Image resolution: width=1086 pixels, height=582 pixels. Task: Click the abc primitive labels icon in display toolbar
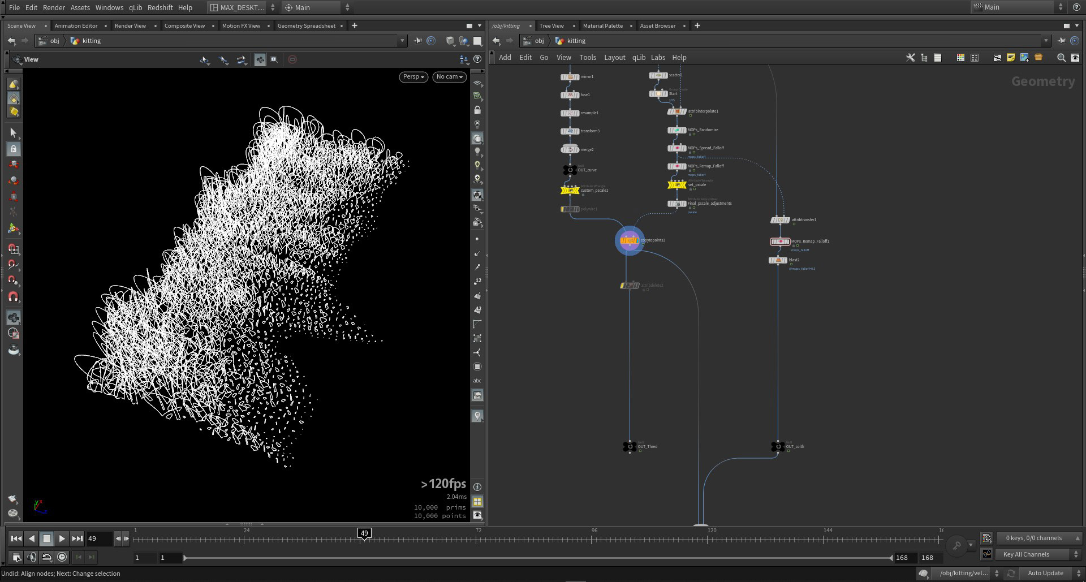click(478, 380)
